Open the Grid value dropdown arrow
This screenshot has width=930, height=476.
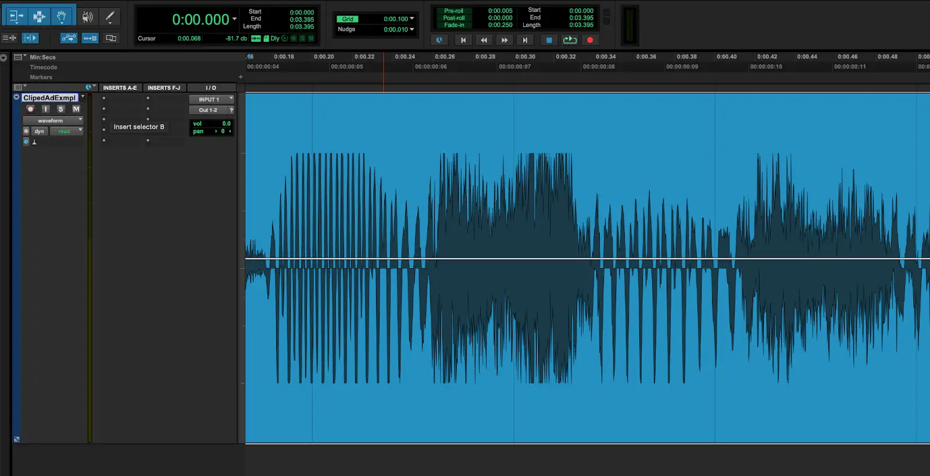pos(412,19)
